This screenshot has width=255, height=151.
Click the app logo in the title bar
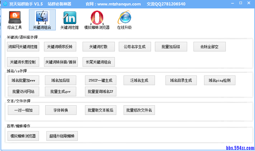(5, 4)
